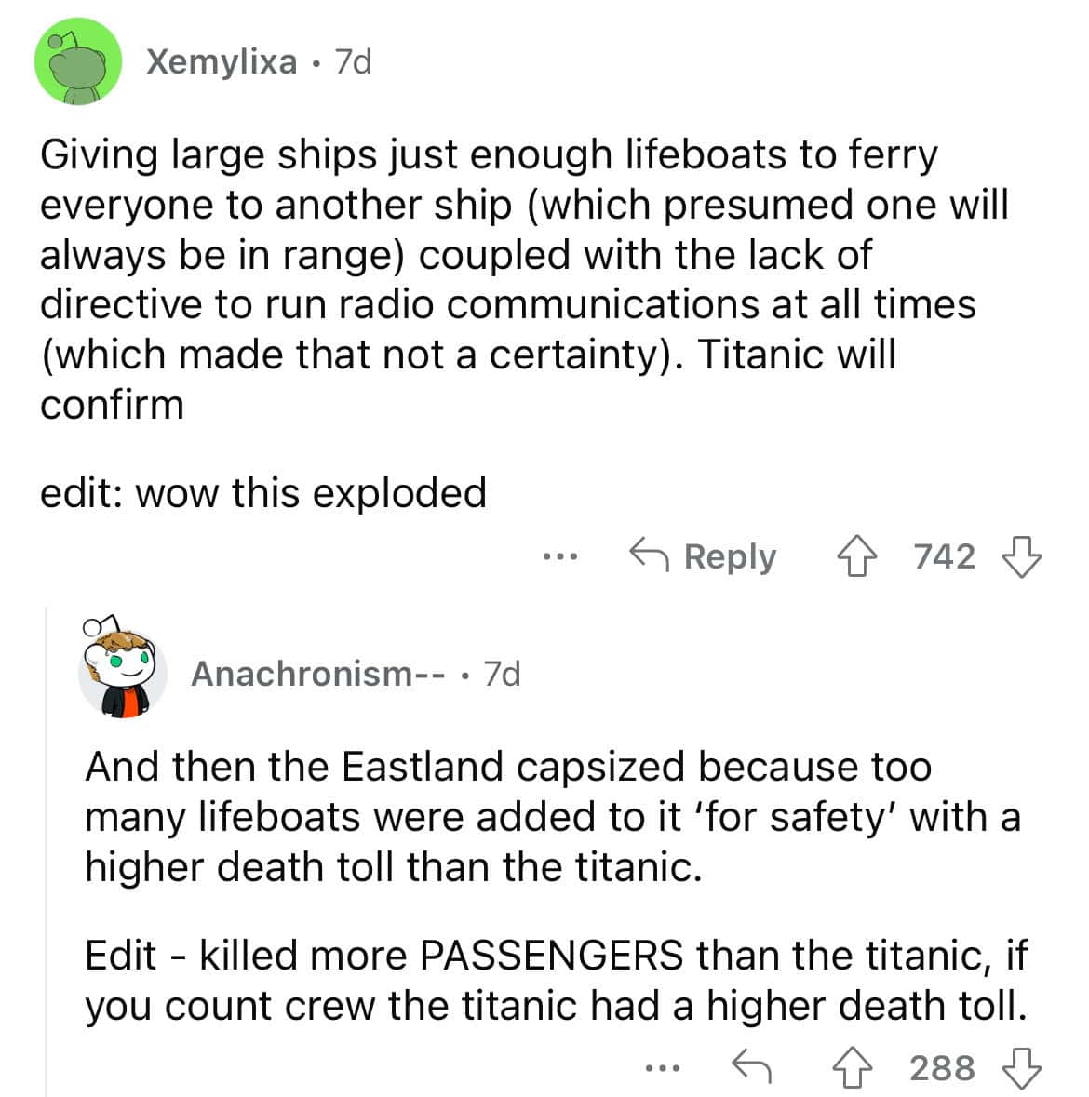Toggle the upvote arrow beside 288
Image resolution: width=1089 pixels, height=1097 pixels.
click(x=850, y=1068)
